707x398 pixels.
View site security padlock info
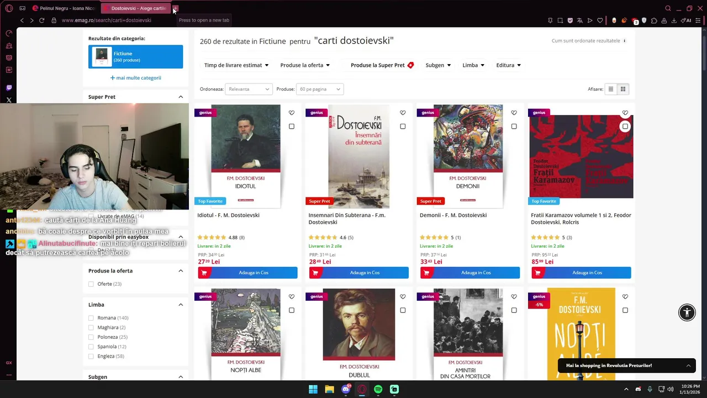(x=54, y=20)
